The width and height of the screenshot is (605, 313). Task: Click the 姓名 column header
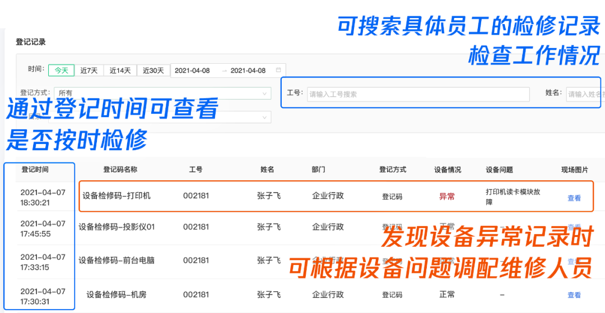coord(267,170)
